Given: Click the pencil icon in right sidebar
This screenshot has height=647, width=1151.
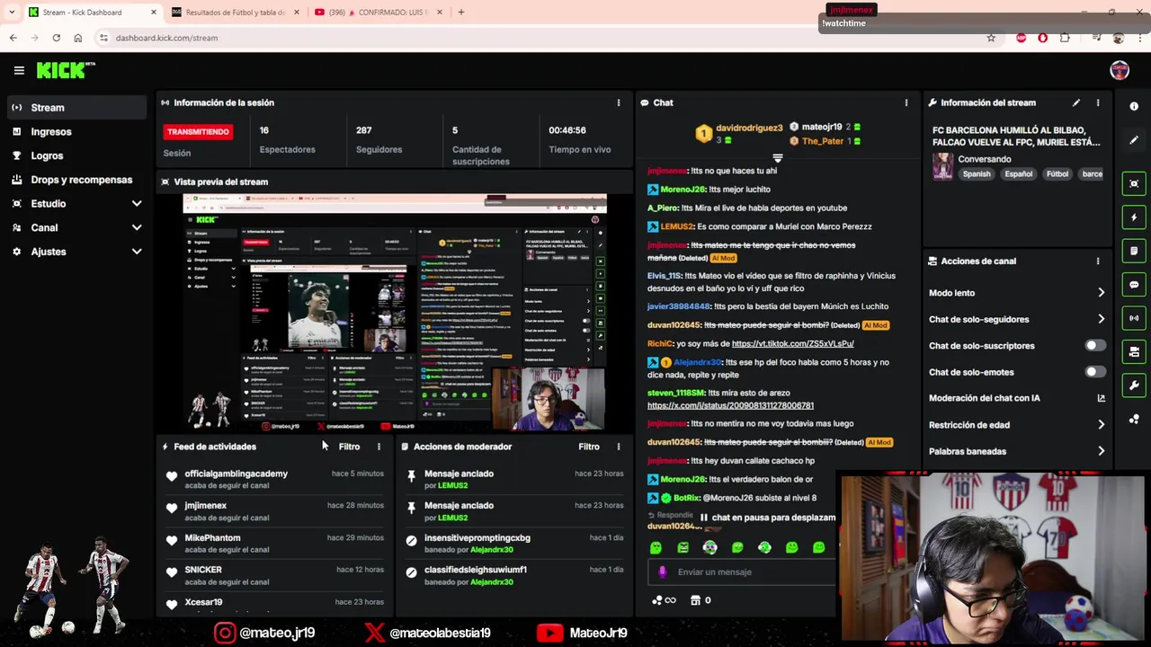Looking at the screenshot, I should point(1134,140).
